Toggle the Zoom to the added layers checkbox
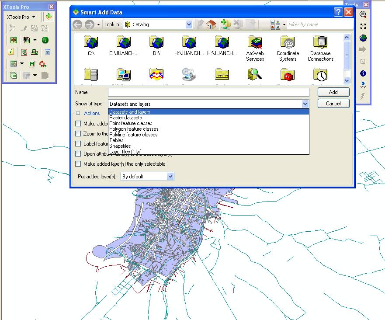This screenshot has width=385, height=320. pyautogui.click(x=78, y=134)
